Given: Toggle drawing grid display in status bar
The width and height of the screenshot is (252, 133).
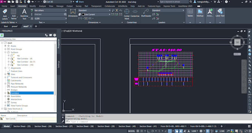Looking at the screenshot, I should pos(138,131).
